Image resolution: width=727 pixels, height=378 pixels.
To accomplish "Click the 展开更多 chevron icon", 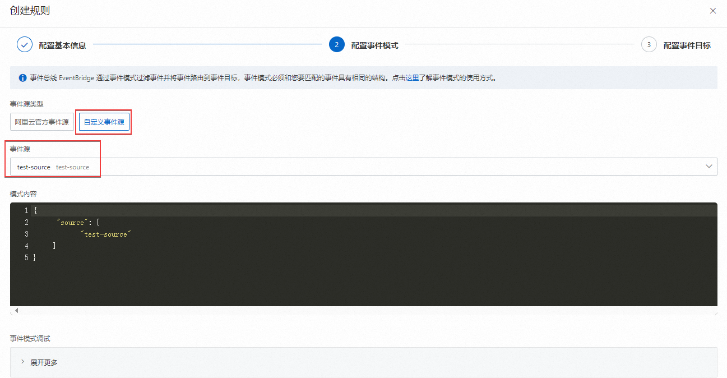I will (x=22, y=362).
